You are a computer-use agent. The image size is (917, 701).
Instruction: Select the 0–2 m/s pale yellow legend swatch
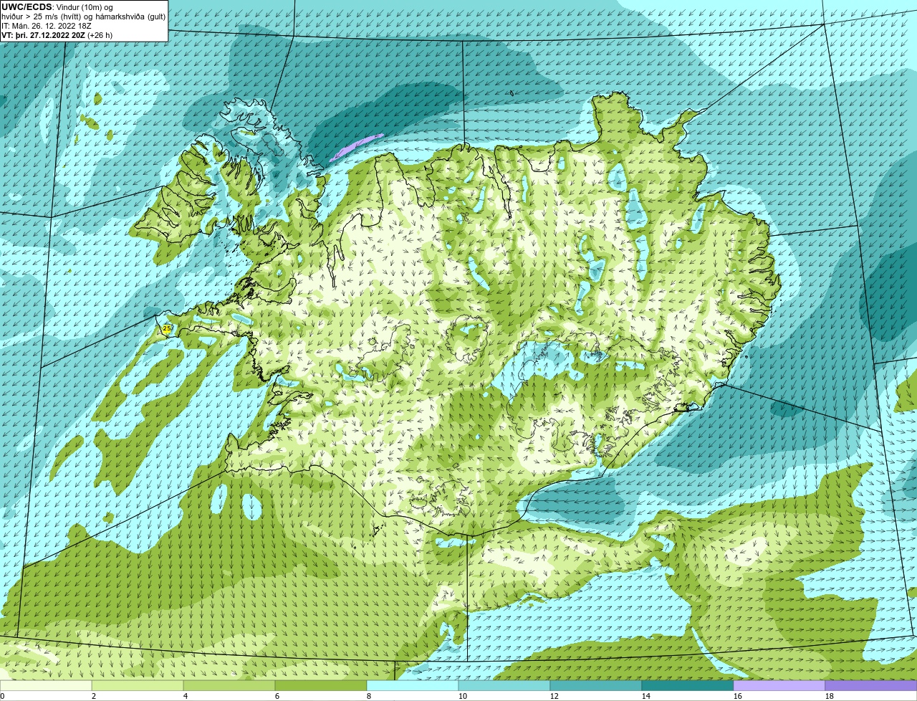[46, 685]
